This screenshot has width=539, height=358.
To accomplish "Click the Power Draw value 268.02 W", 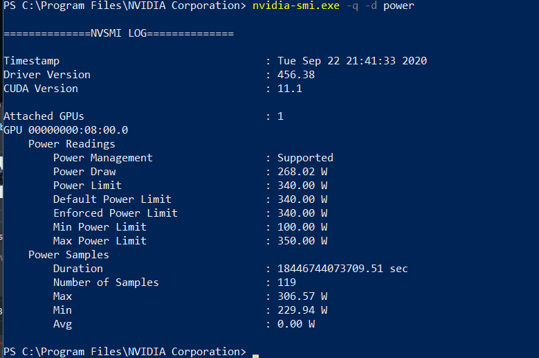I will [x=302, y=172].
